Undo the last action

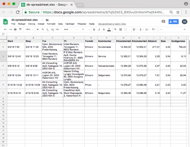click(x=5, y=29)
